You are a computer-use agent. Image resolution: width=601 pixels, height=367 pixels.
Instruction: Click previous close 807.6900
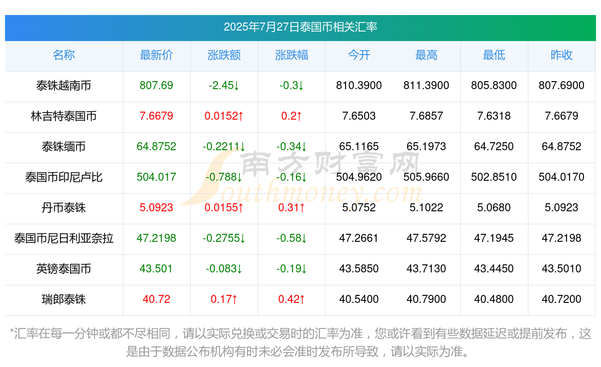click(x=561, y=86)
